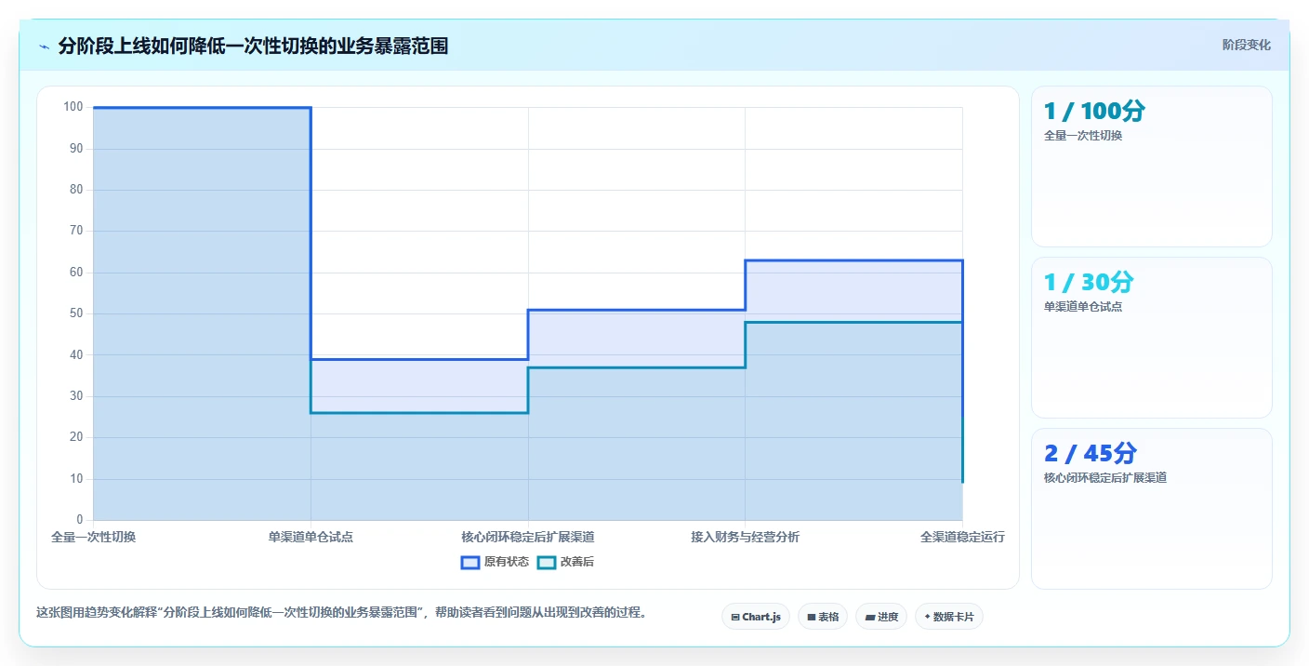Open the 1 / 100分 data card

(x=1151, y=166)
